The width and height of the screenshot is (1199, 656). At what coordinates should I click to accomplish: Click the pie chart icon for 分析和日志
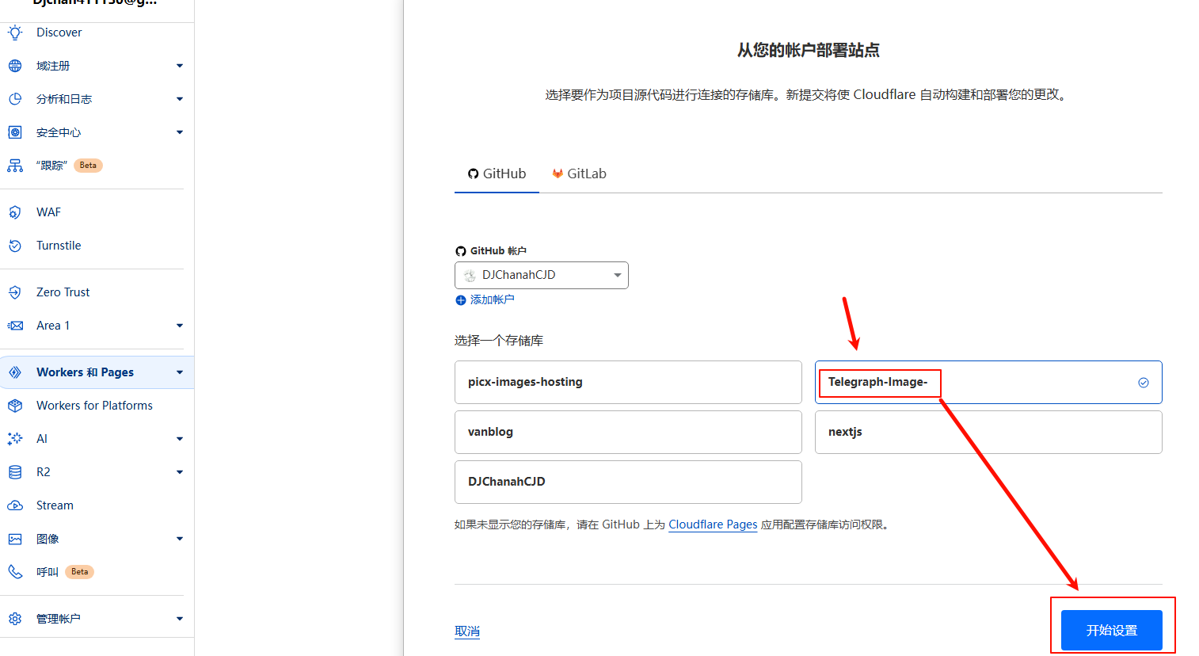coord(15,99)
